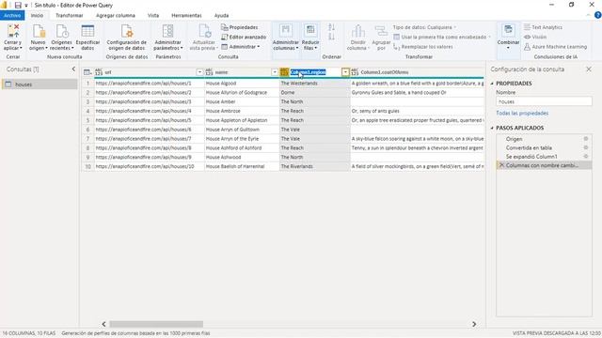Click the Column1.coatOfArms column header
602x338 pixels.
click(x=418, y=72)
